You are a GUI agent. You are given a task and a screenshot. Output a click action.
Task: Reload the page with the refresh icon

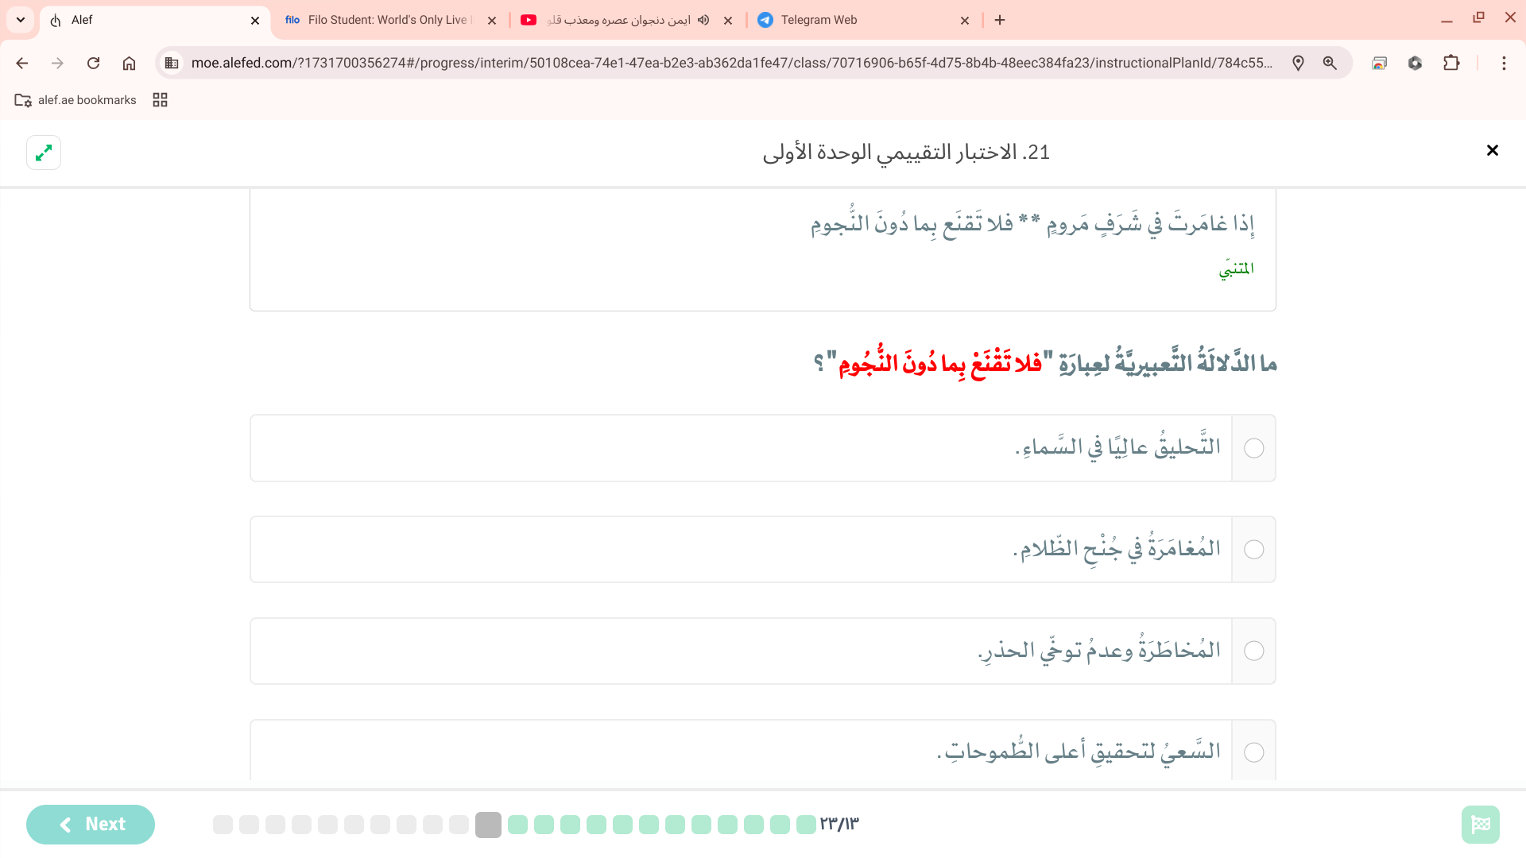point(93,63)
